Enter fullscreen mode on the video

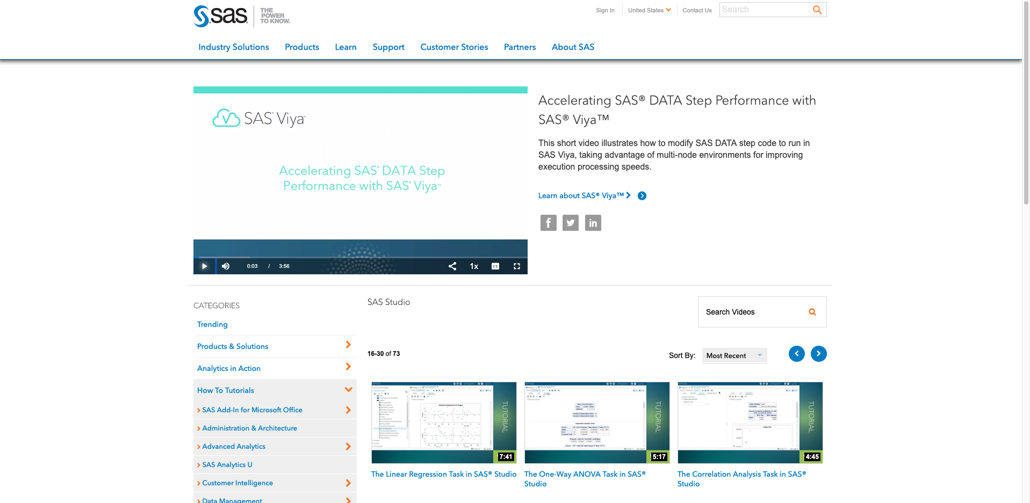point(517,266)
